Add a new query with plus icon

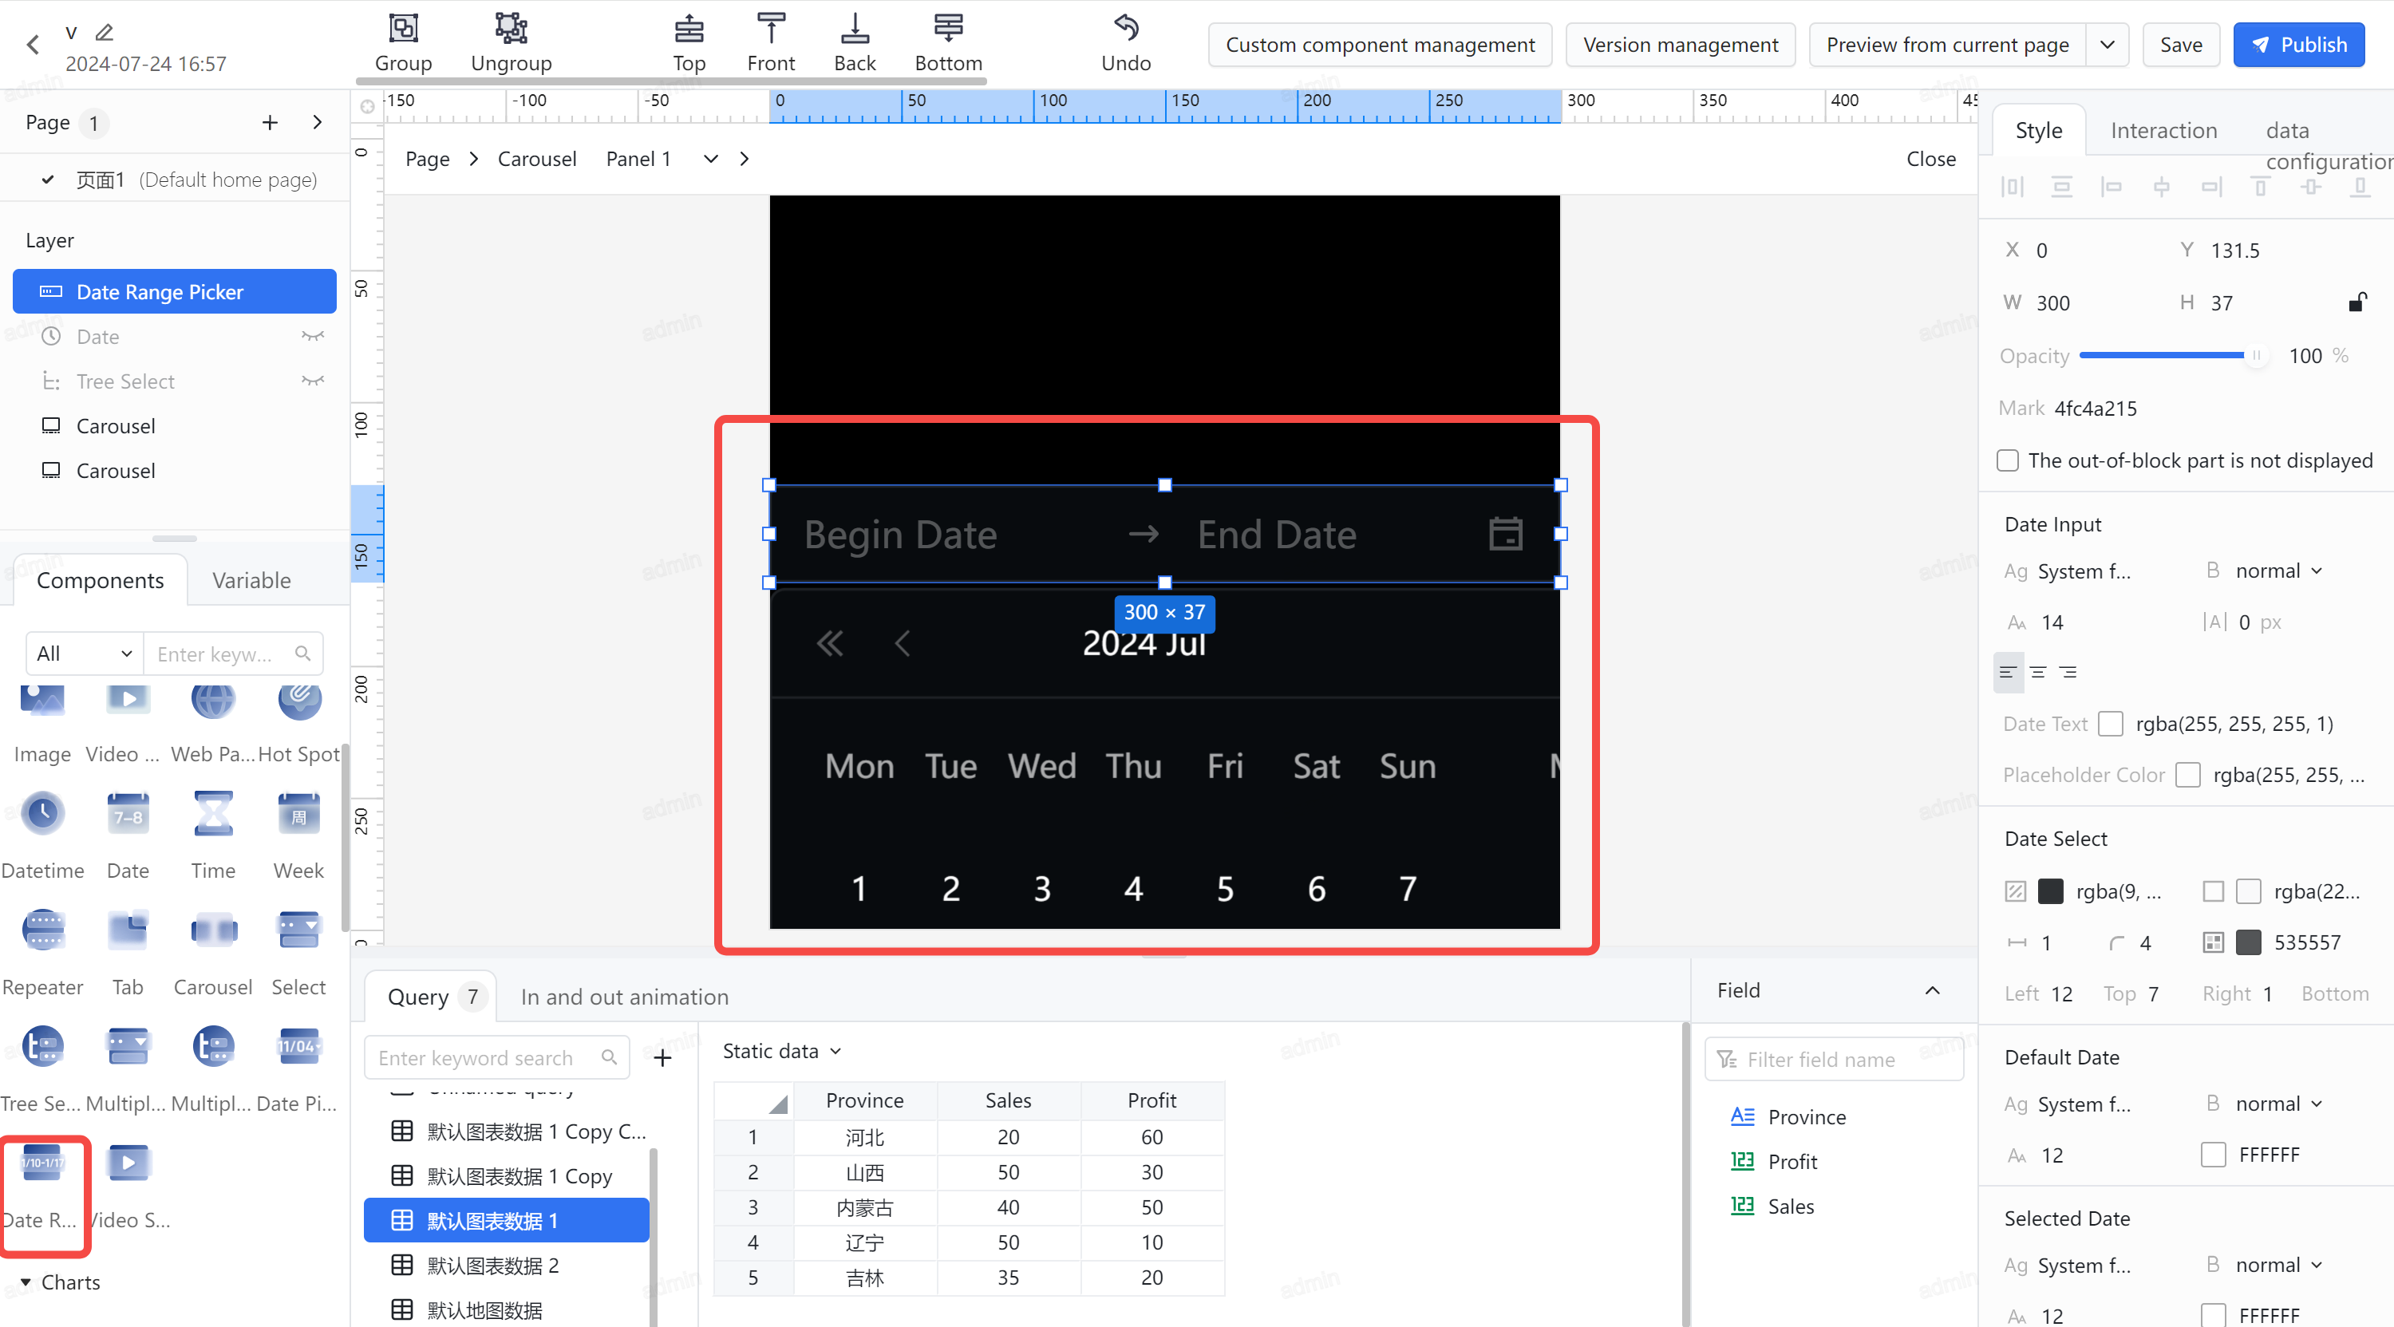[x=662, y=1058]
